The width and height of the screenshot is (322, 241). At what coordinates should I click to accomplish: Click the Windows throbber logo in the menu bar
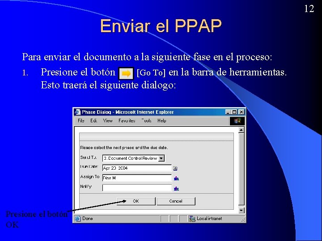point(237,121)
